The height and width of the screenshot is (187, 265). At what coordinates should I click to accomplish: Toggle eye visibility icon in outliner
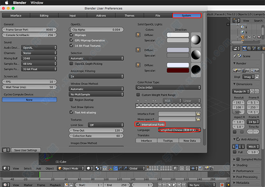click(x=250, y=37)
